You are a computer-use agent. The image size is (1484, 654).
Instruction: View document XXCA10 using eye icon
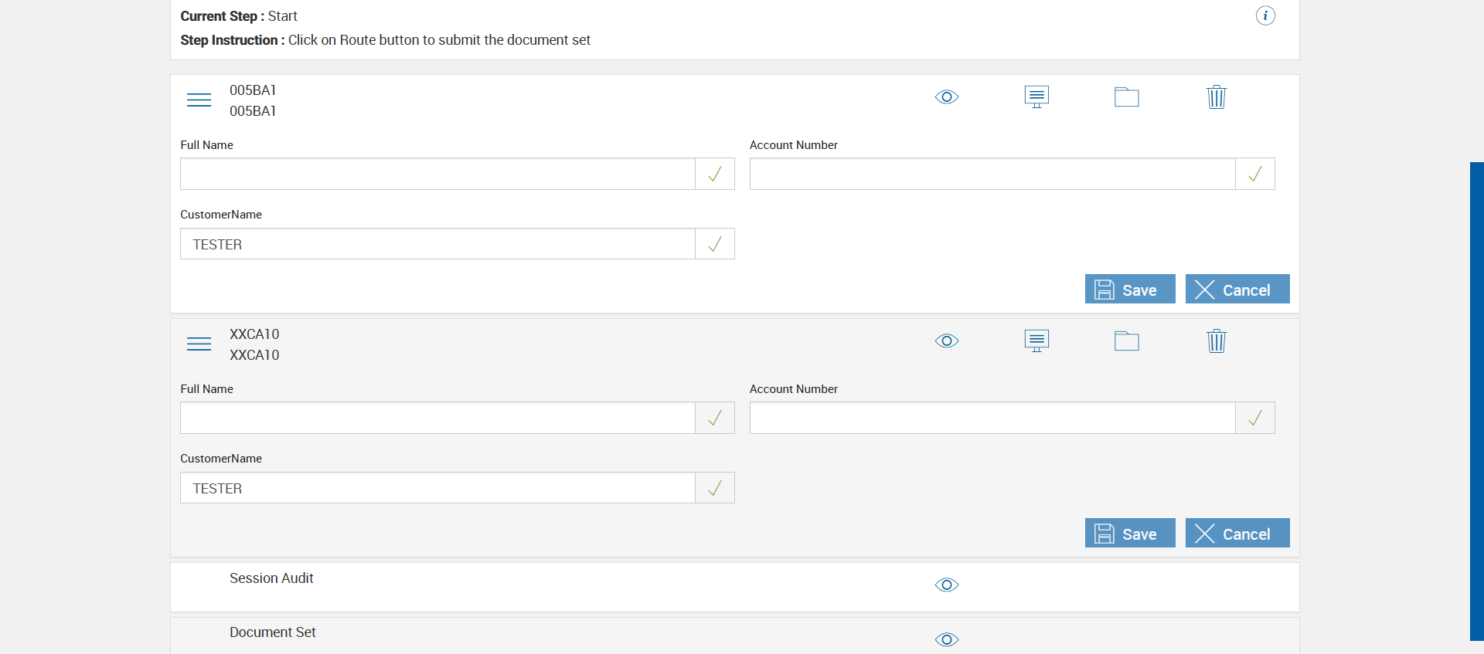pos(947,341)
